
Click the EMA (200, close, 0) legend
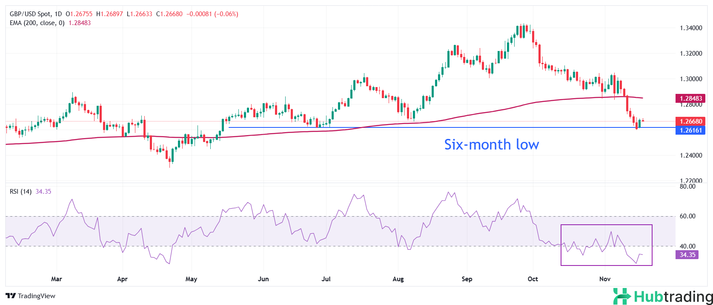[37, 23]
